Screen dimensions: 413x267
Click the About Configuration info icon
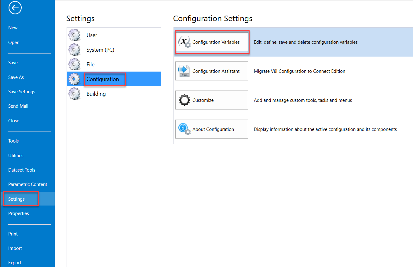(184, 129)
